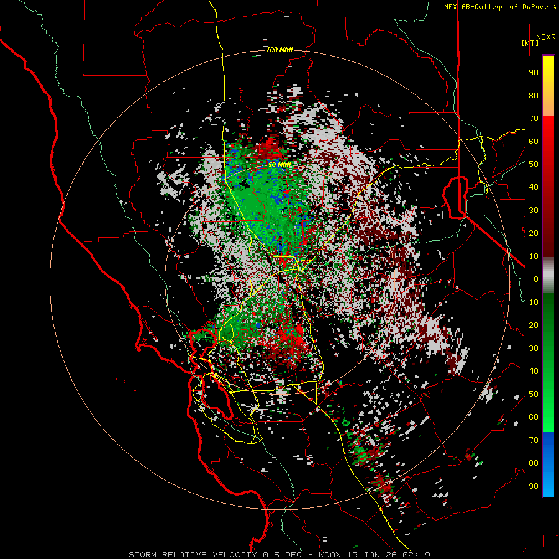
Task: Click the Storm Relative Velocity caption text
Action: 279,555
